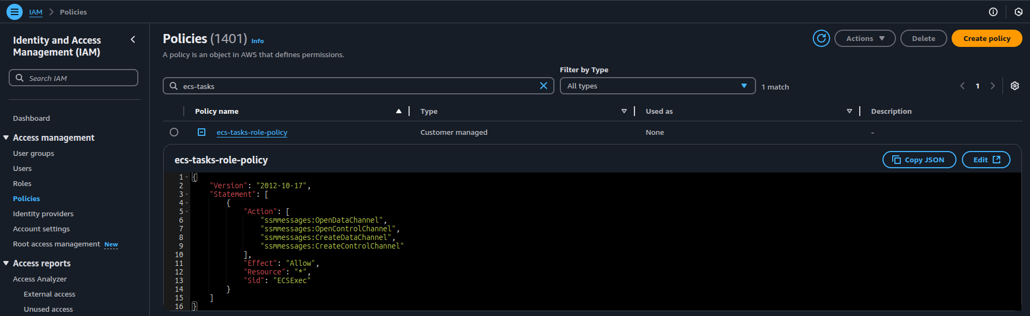Open the table preferences gear icon
Image resolution: width=1030 pixels, height=316 pixels.
(x=1014, y=86)
